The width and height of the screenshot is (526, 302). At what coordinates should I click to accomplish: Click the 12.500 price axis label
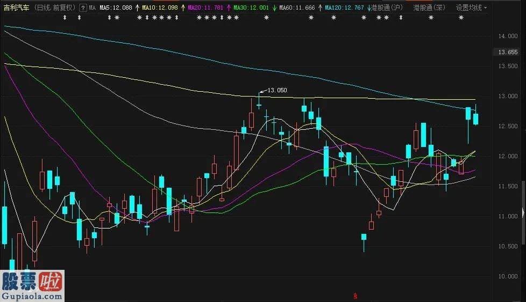tap(508, 127)
